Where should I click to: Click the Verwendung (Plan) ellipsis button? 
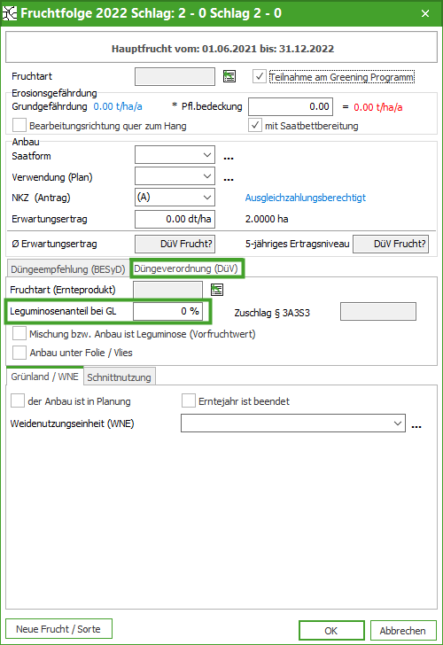click(x=229, y=178)
